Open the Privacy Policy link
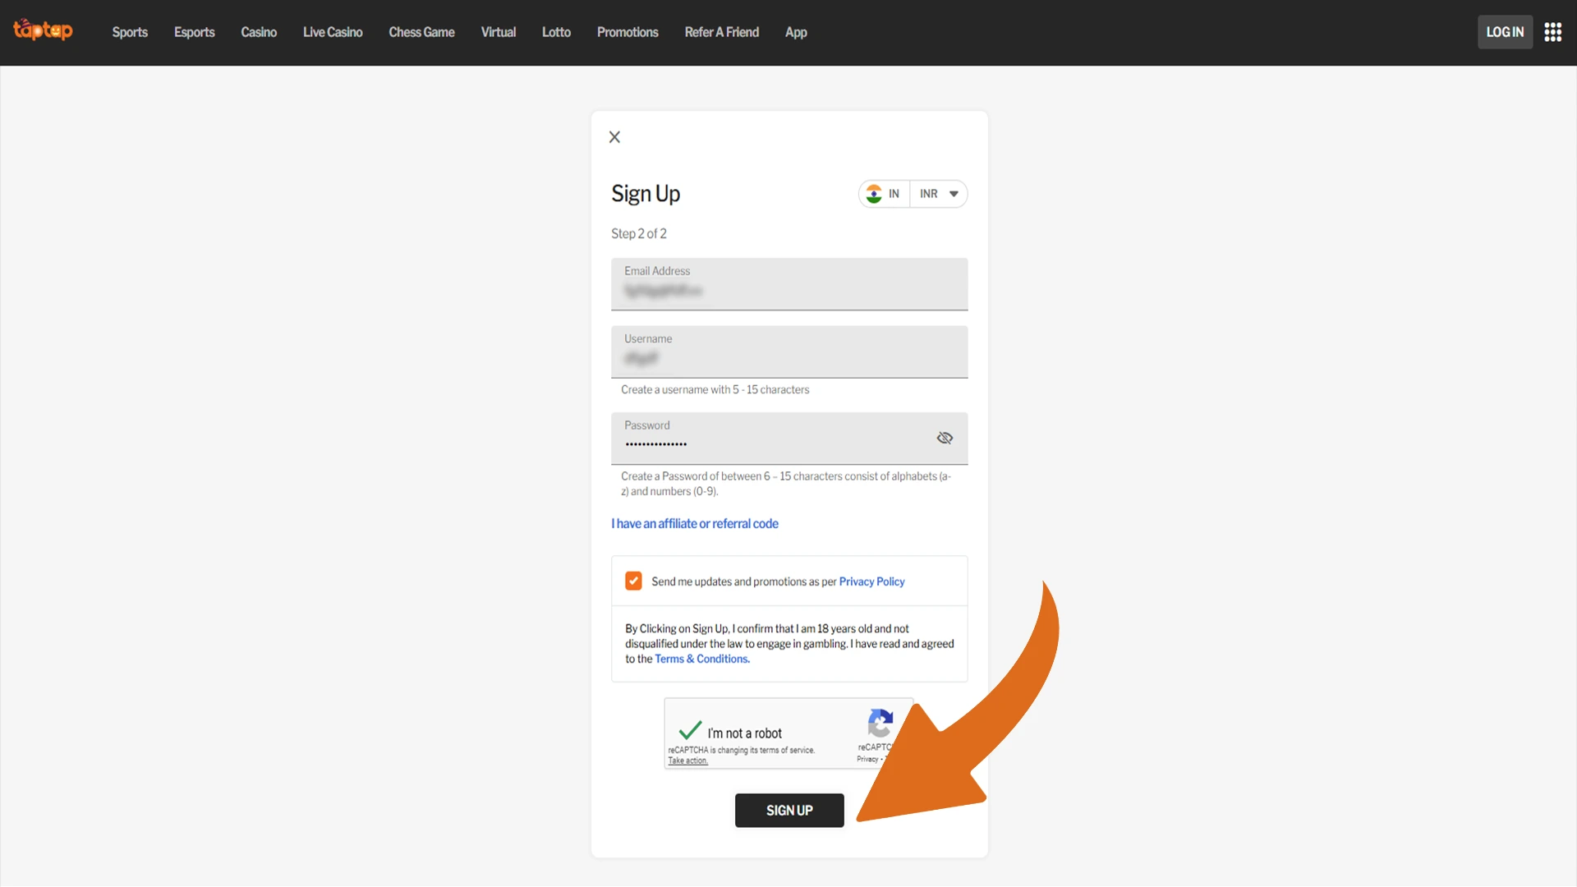The width and height of the screenshot is (1577, 887). (x=871, y=581)
